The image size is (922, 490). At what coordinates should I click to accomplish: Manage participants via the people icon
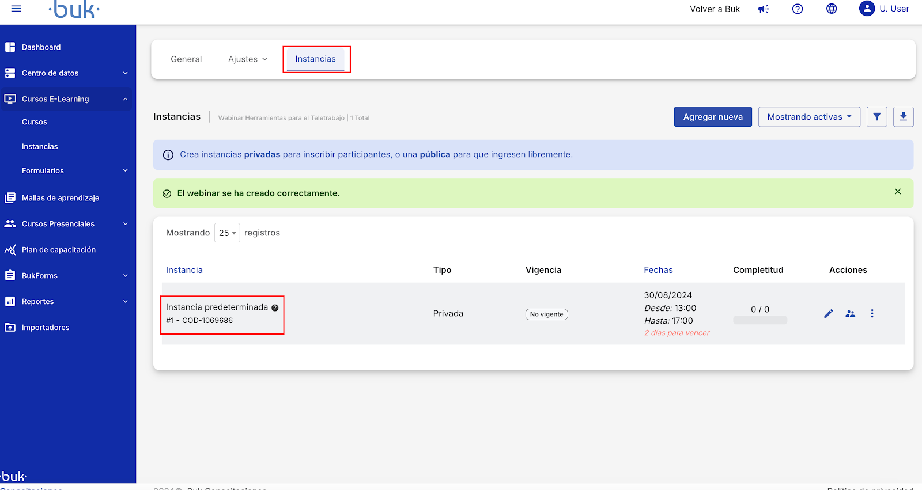tap(850, 314)
